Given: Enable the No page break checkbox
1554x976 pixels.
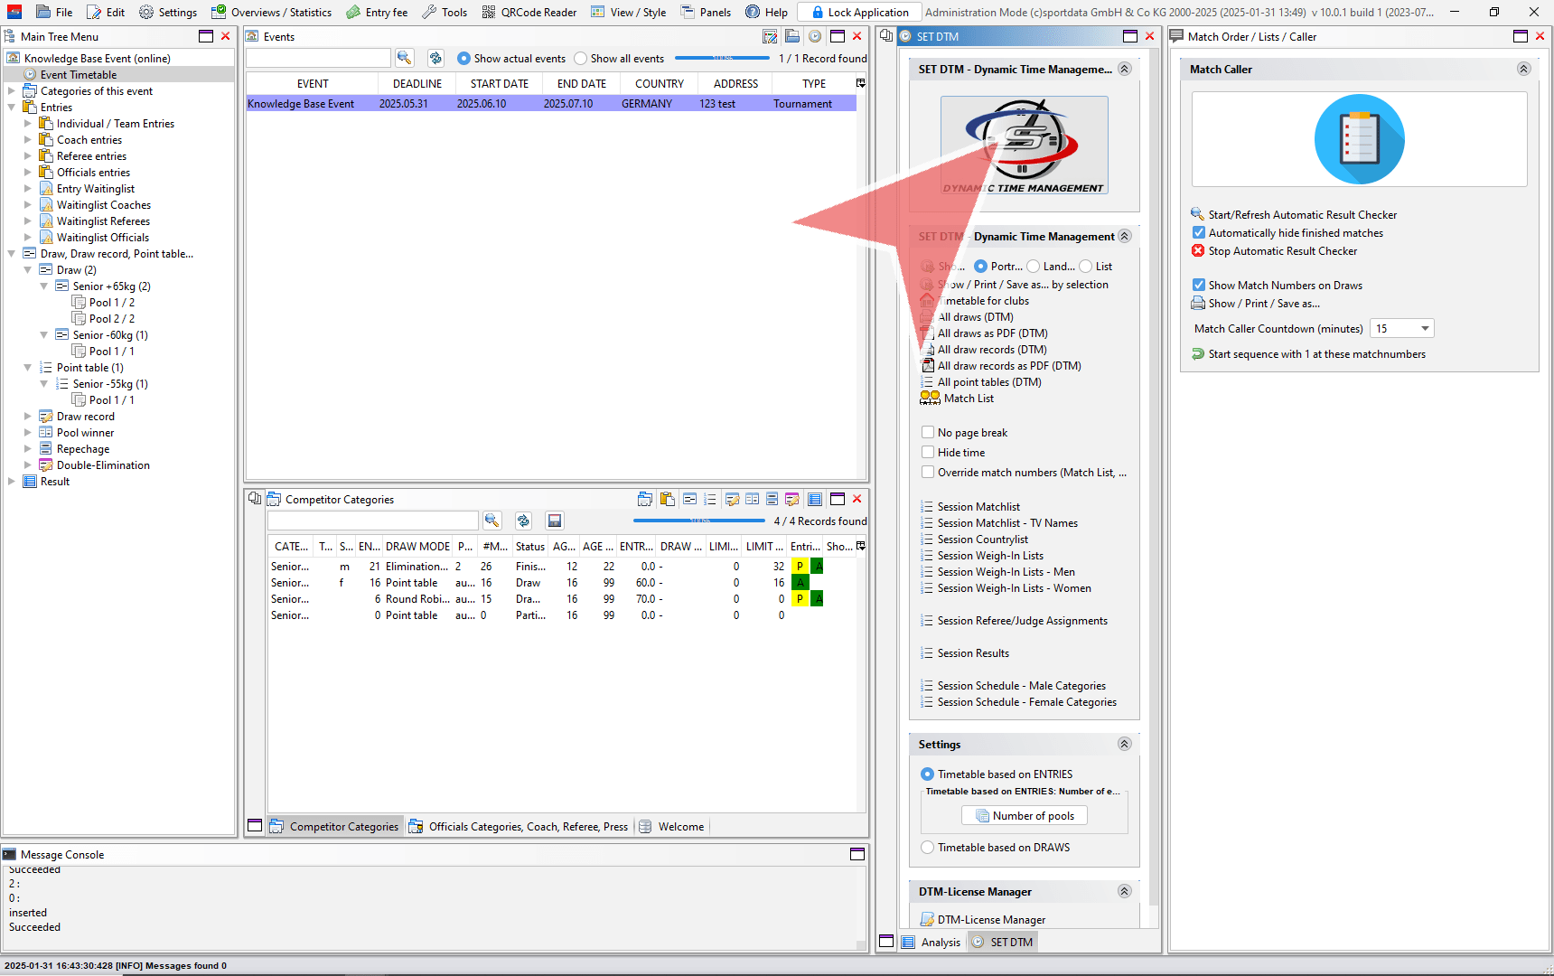Looking at the screenshot, I should point(928,433).
